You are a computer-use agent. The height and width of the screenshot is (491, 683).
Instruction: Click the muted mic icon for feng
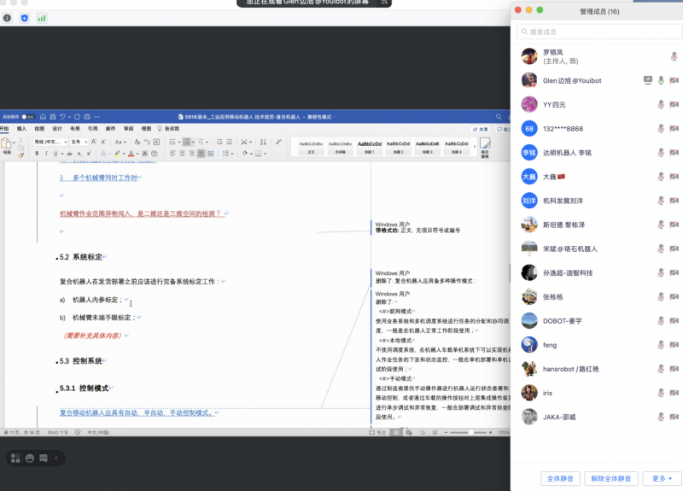pos(661,346)
